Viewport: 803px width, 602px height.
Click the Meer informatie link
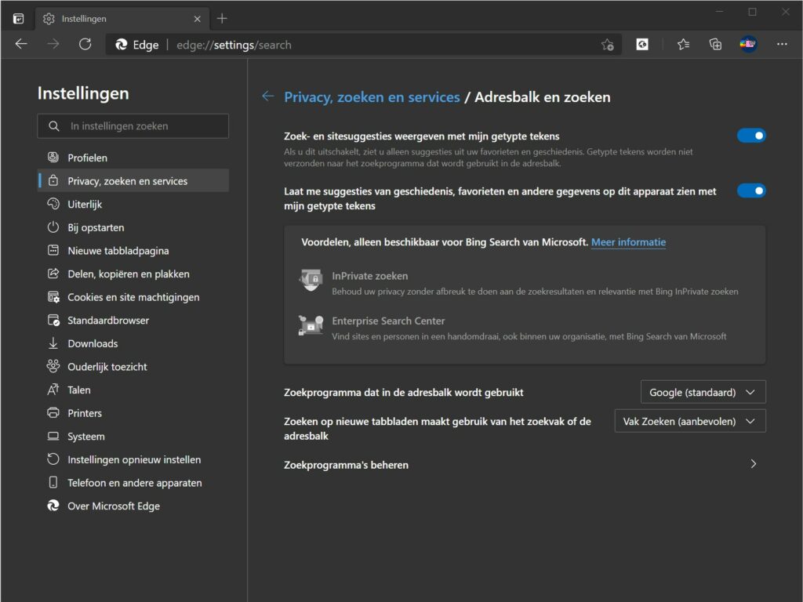coord(628,242)
